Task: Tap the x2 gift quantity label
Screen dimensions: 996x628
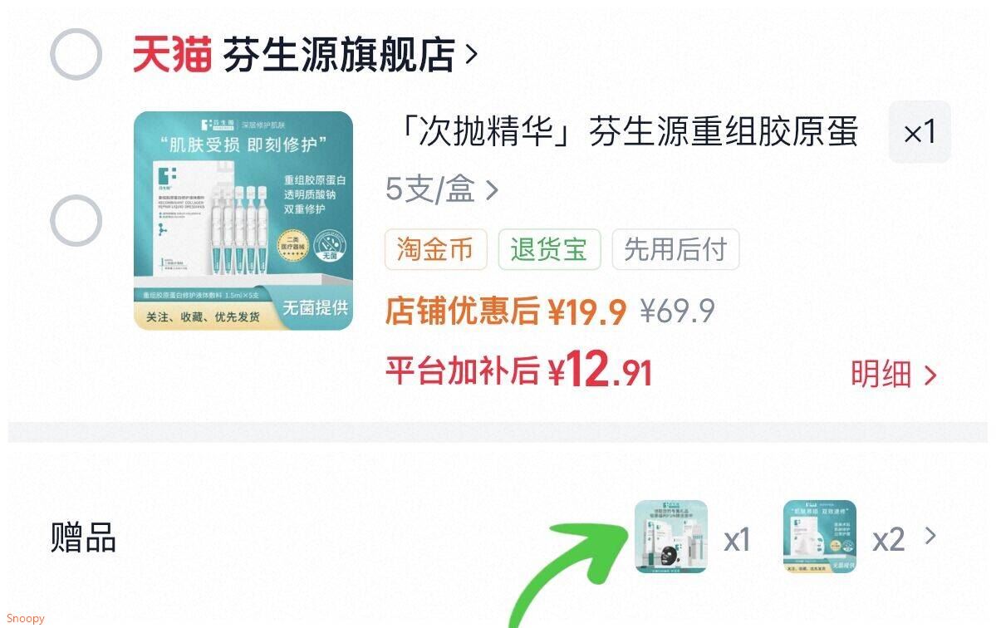Action: 888,541
